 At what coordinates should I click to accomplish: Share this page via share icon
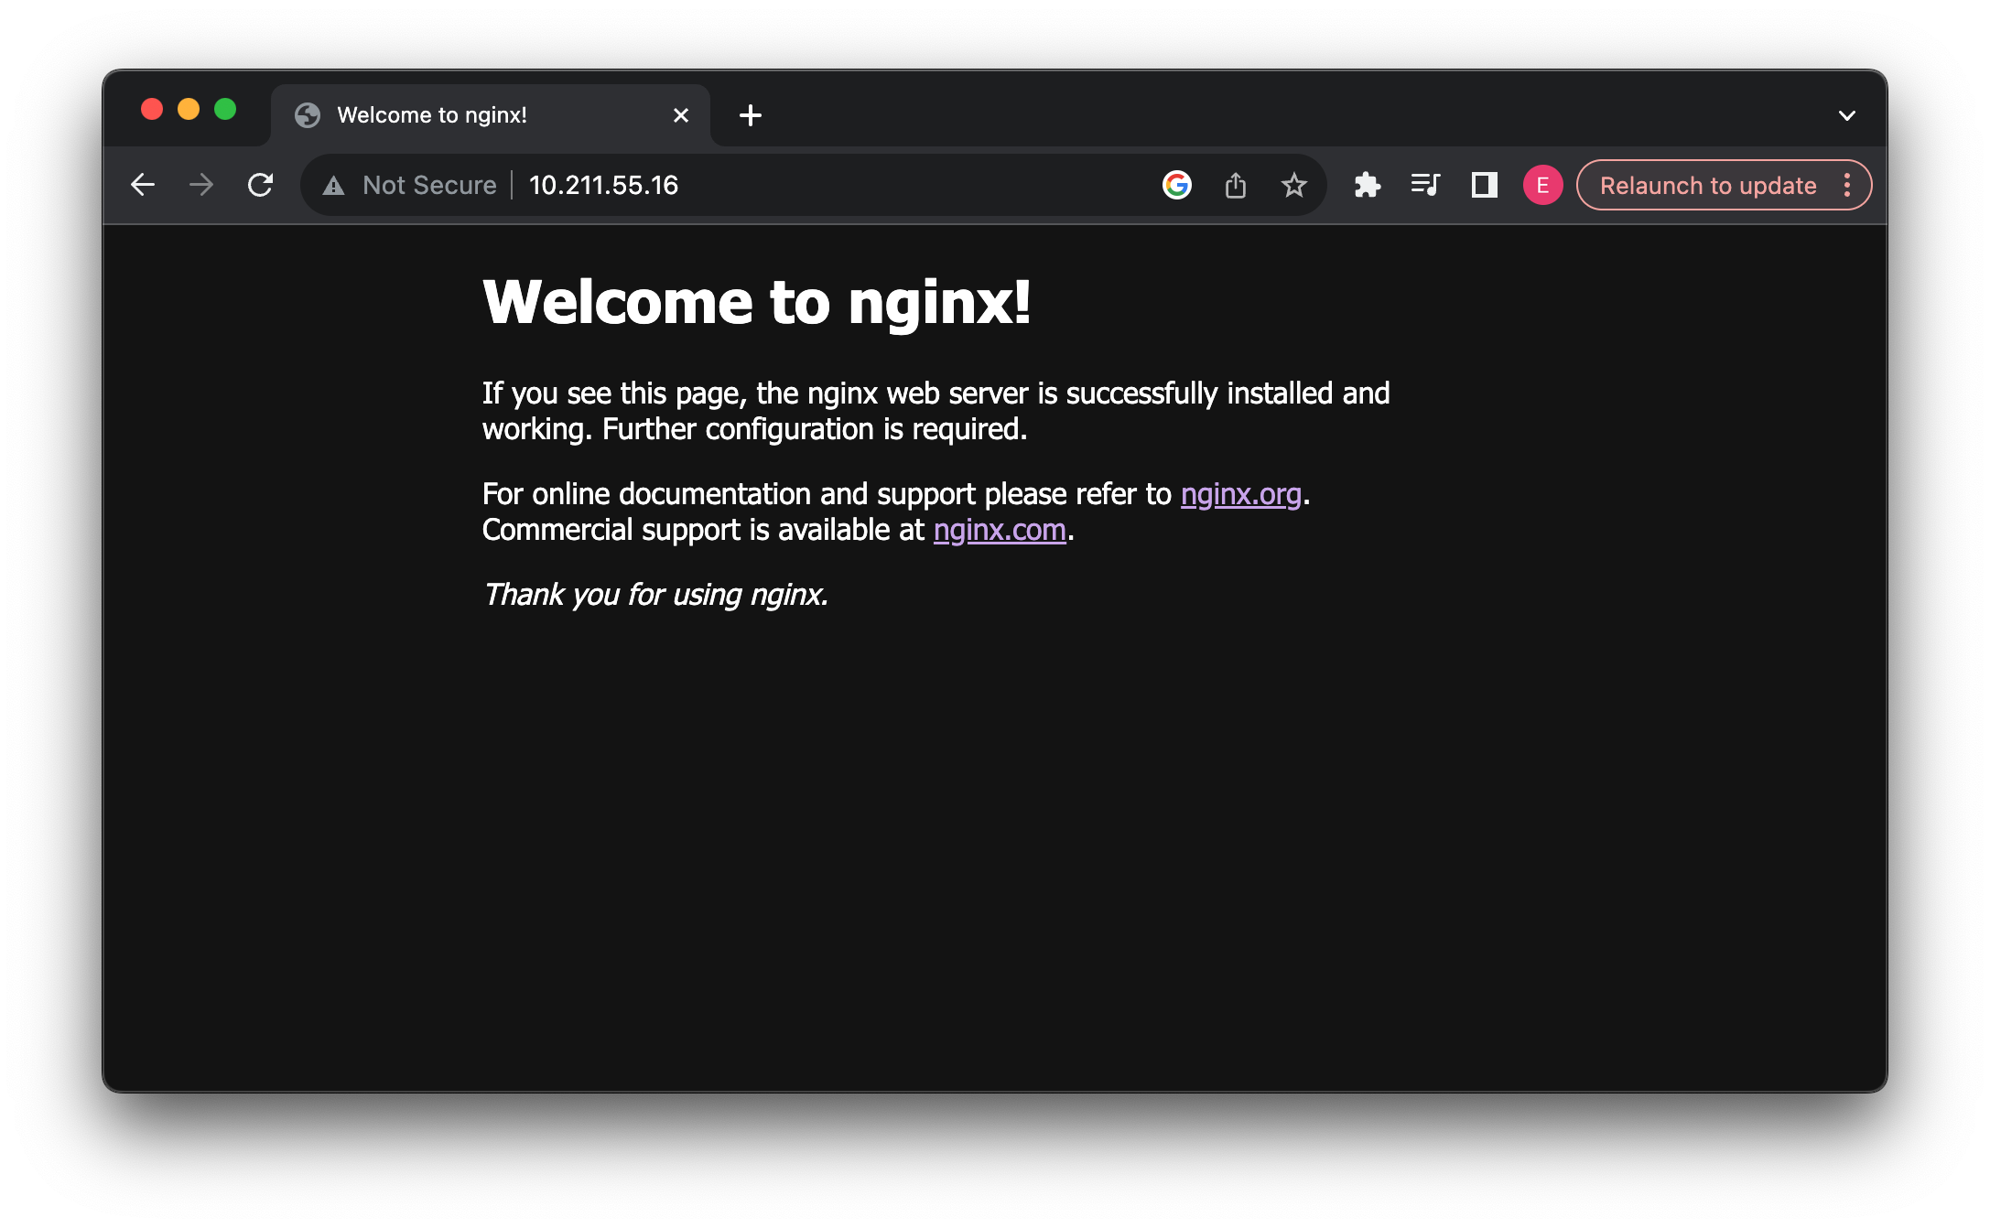[x=1236, y=185]
